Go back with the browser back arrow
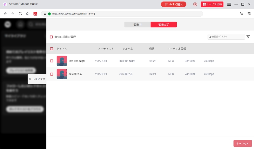This screenshot has height=149, width=254. [5, 14]
